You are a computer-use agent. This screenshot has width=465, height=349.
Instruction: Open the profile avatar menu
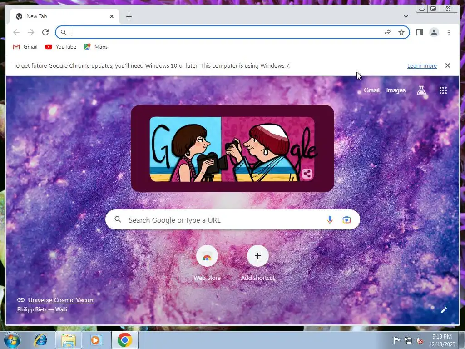(434, 32)
